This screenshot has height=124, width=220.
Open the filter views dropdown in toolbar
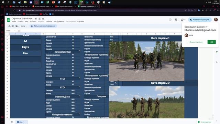(18, 26)
